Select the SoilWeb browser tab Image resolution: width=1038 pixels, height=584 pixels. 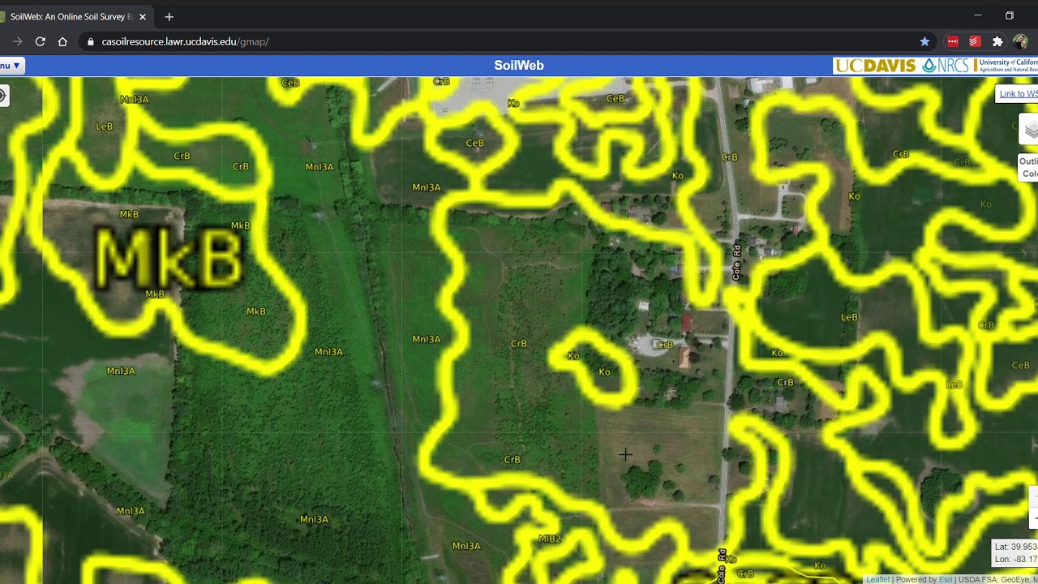[75, 16]
